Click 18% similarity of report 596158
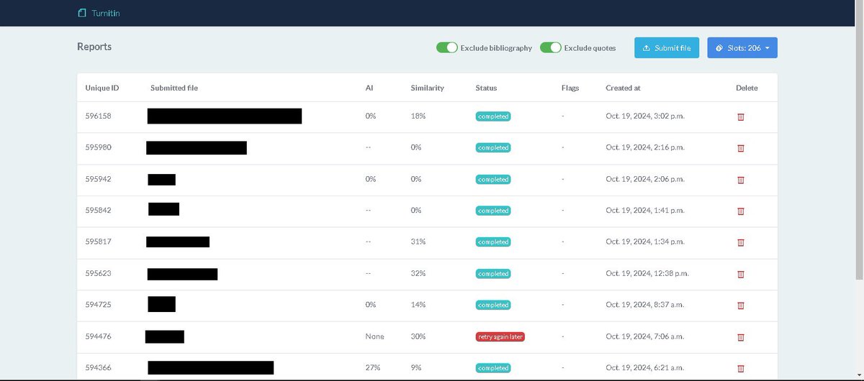The width and height of the screenshot is (864, 381). click(x=418, y=116)
